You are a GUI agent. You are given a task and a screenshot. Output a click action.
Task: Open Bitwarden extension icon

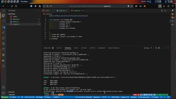click(31, 6)
